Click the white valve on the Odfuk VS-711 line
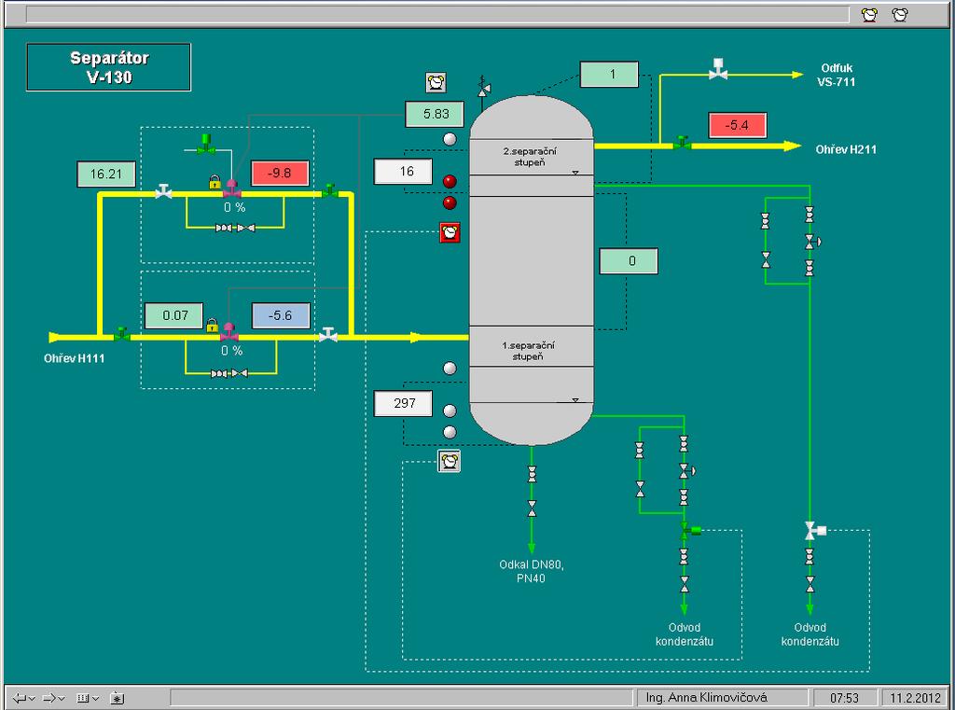 [718, 69]
